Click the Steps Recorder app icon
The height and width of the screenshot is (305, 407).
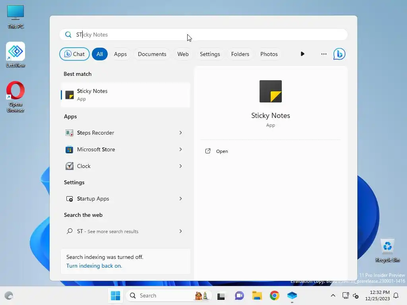click(69, 133)
